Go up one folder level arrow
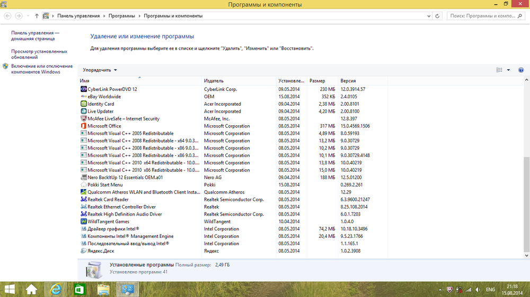 click(37, 16)
